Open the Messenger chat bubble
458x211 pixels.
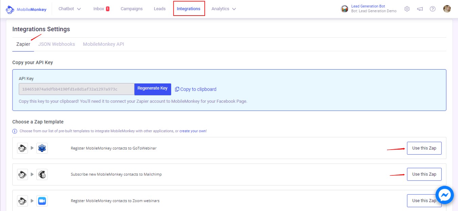tap(445, 195)
